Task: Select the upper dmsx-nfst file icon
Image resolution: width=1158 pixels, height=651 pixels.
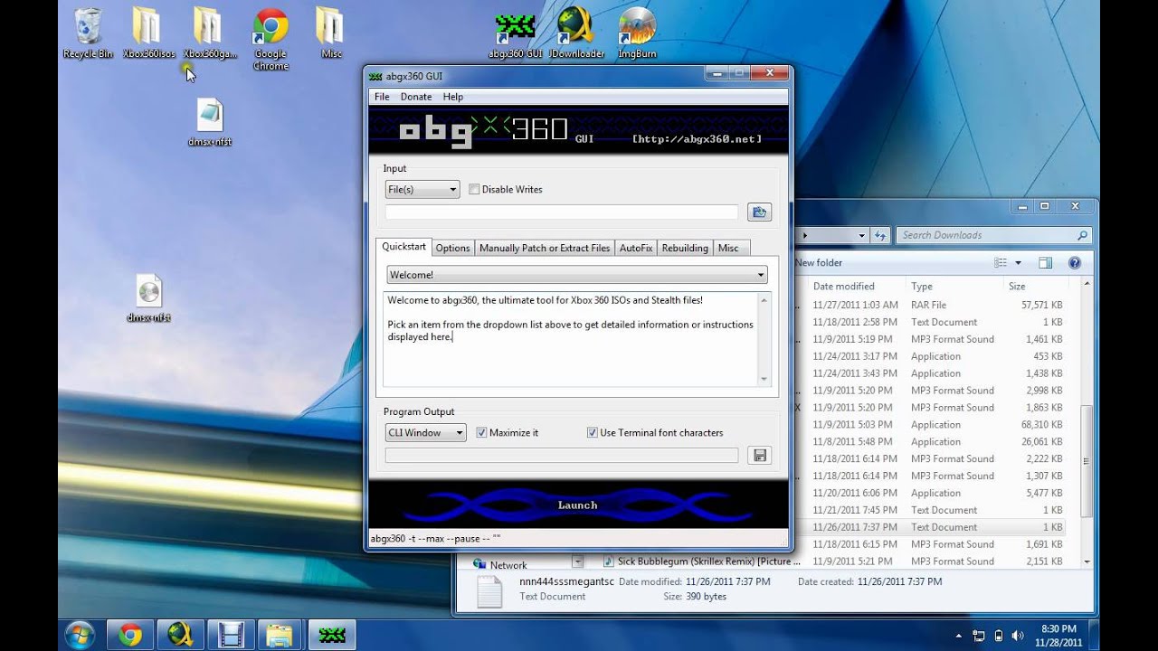Action: click(210, 122)
